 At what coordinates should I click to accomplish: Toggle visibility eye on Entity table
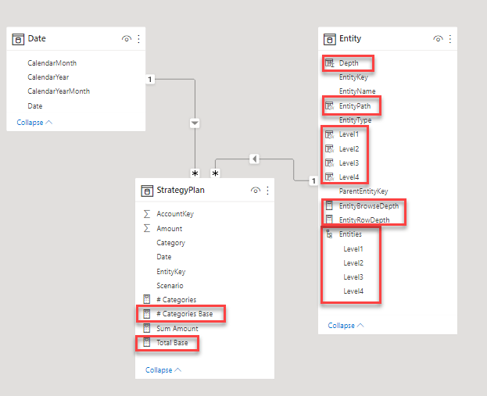pos(438,38)
